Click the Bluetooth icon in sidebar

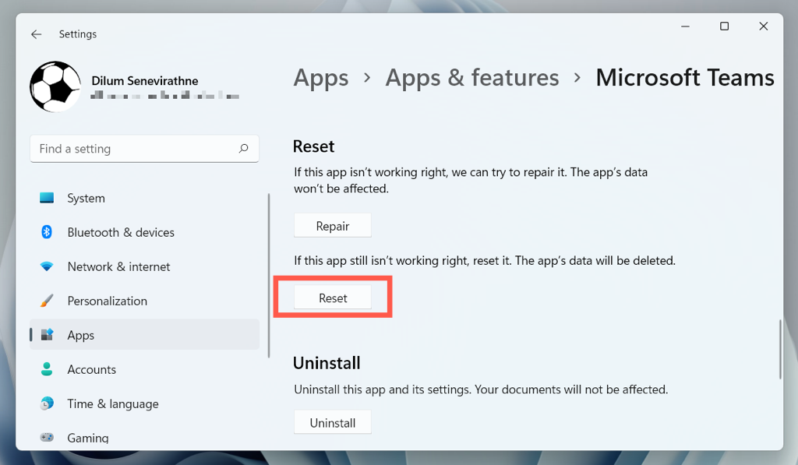click(47, 232)
